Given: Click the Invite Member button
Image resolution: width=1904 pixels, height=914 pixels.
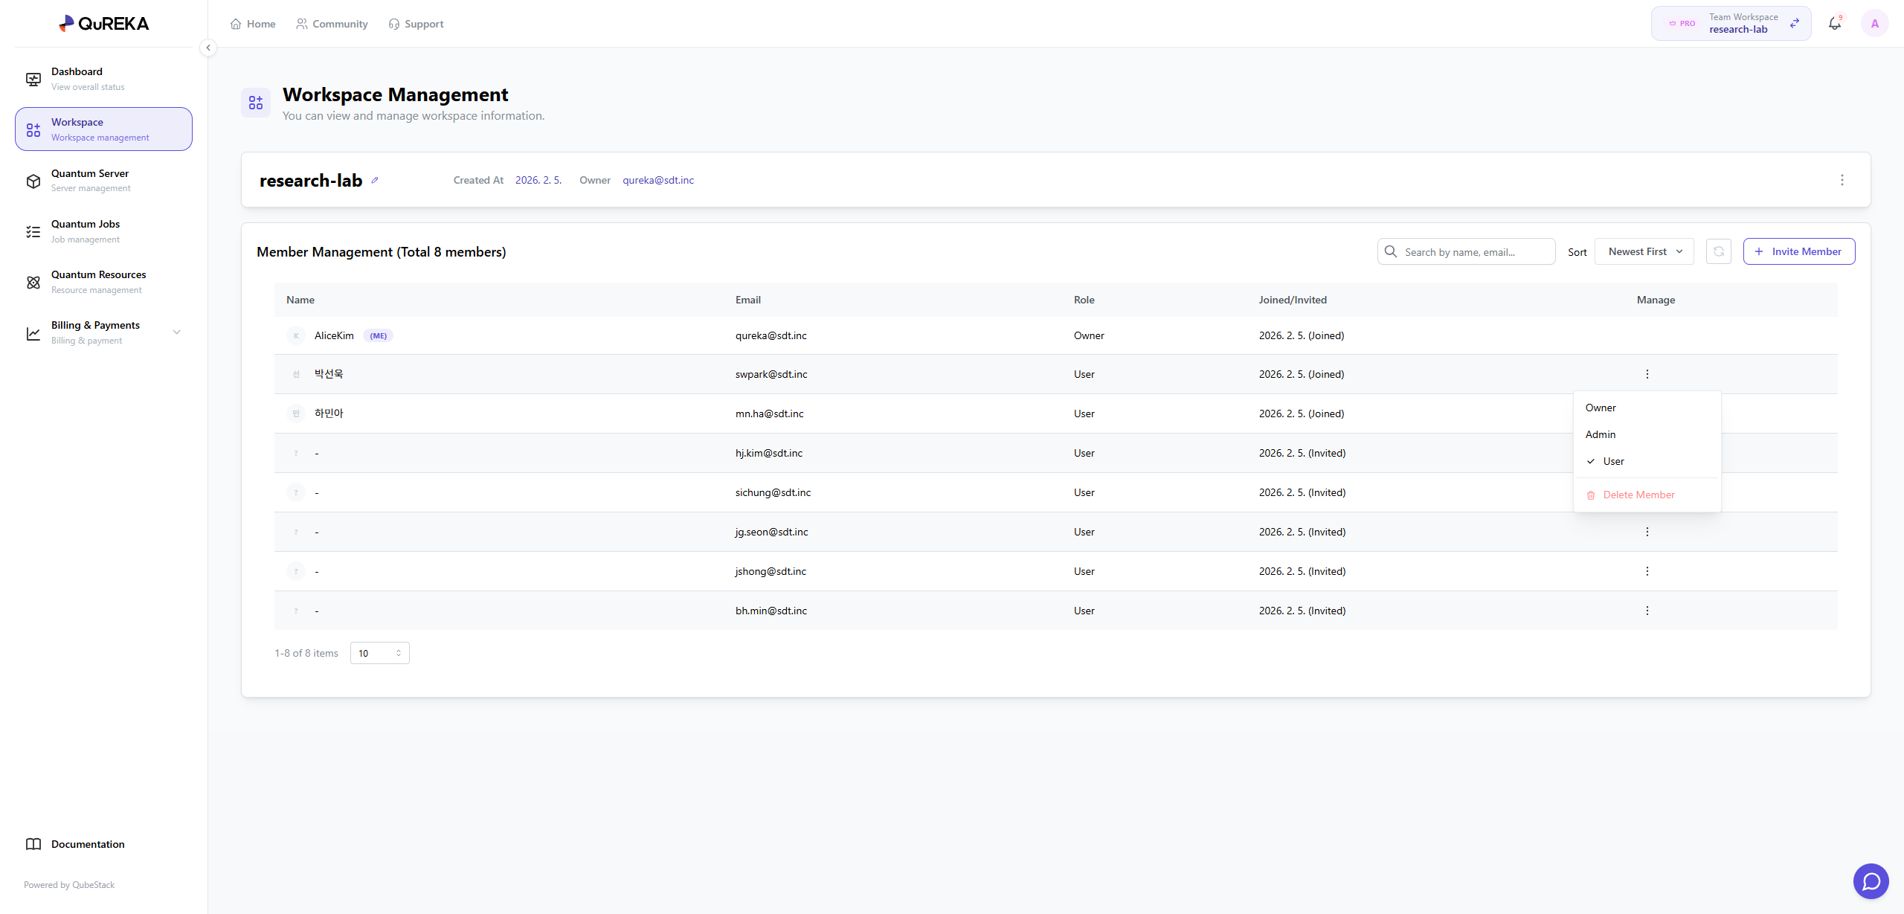Looking at the screenshot, I should (1798, 251).
